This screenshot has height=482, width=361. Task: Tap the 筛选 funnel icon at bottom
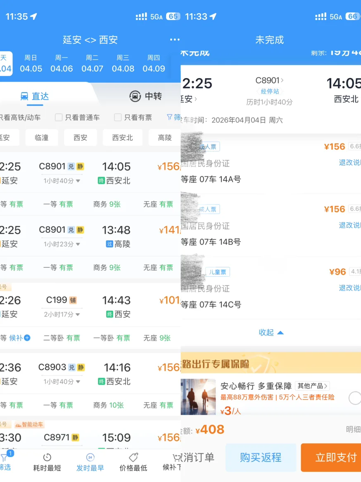[x=4, y=458]
